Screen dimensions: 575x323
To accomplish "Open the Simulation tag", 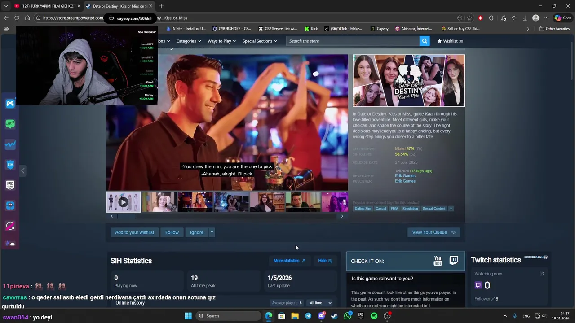I will [410, 209].
